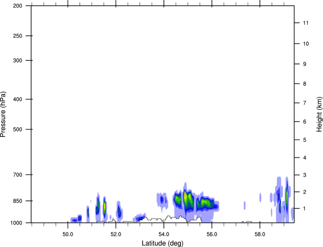
Task: Click the small blue blob near latitude 54
Action: pyautogui.click(x=162, y=199)
